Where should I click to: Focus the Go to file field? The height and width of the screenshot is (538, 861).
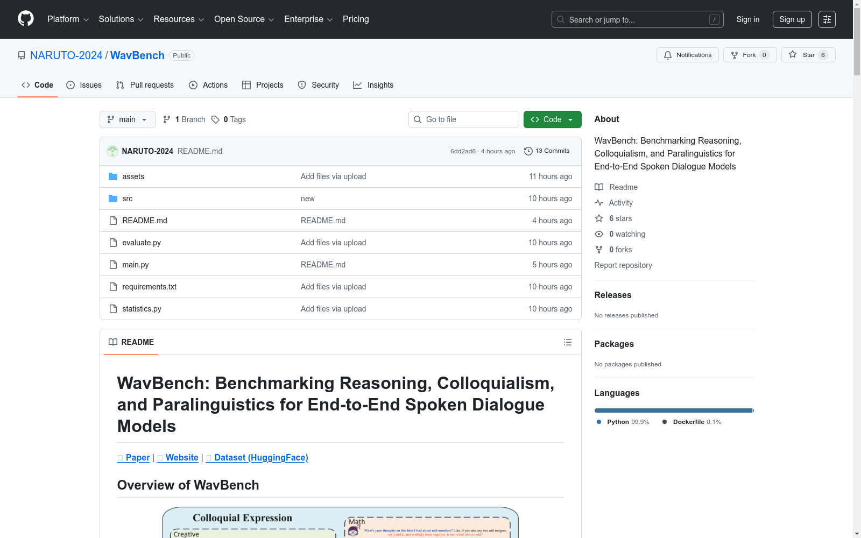point(464,119)
